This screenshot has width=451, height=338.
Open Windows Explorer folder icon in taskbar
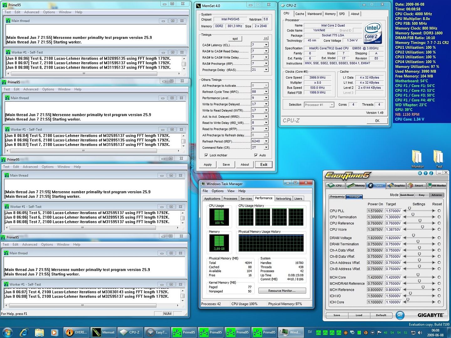coord(39,332)
